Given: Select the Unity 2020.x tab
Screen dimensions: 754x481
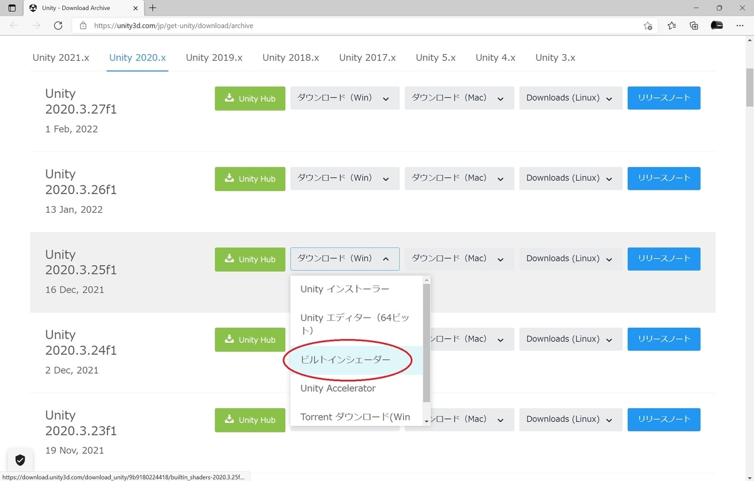Looking at the screenshot, I should point(138,57).
